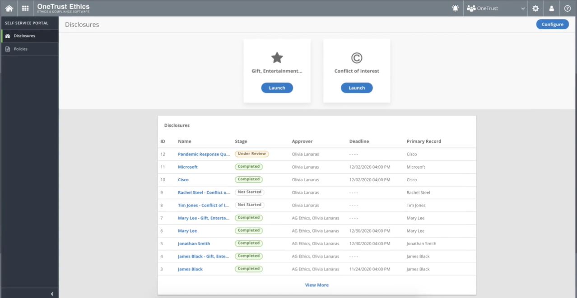Open Rachel Steel - Conflict o... disclosure

click(204, 193)
